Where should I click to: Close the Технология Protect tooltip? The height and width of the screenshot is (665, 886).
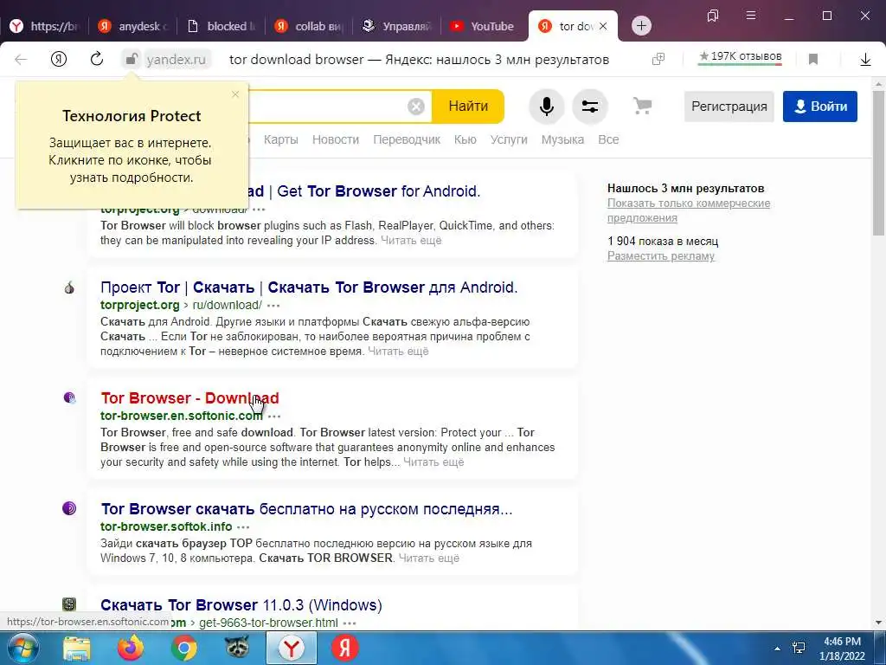[235, 94]
